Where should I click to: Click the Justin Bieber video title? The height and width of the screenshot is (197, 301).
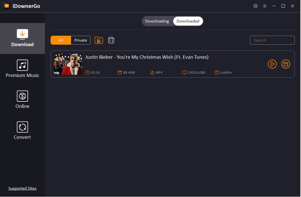click(147, 57)
